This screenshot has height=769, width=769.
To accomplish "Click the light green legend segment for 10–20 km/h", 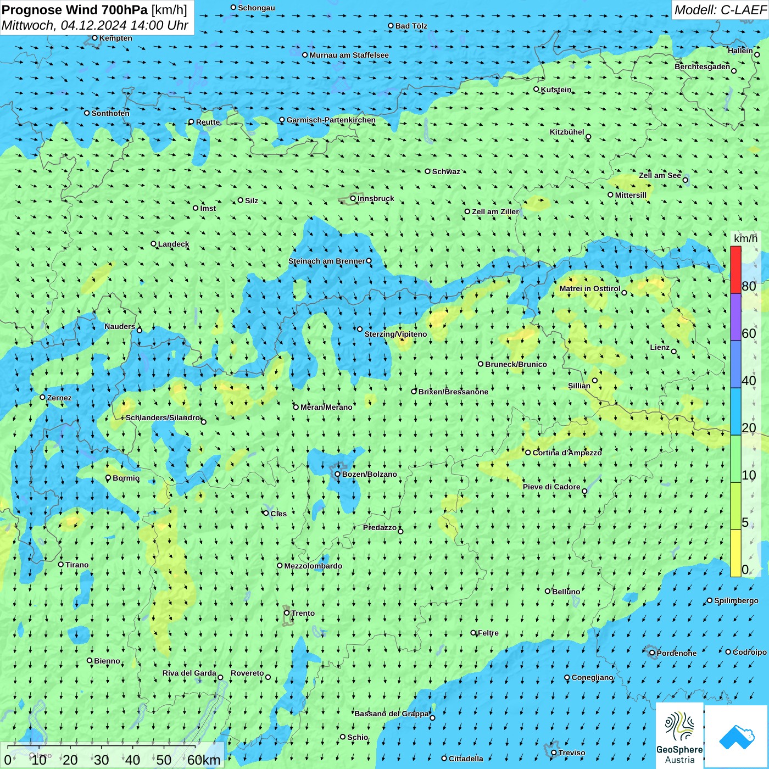I will tap(735, 459).
